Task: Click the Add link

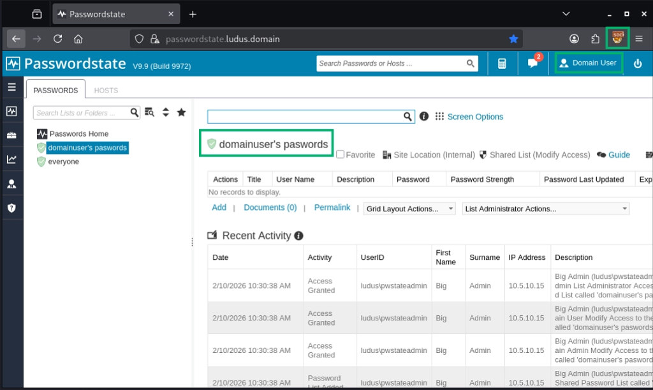Action: (219, 207)
